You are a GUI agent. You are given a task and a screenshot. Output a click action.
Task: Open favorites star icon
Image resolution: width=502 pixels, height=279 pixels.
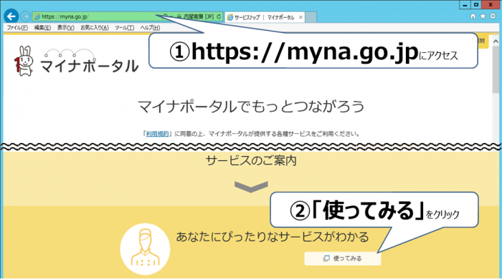483,16
